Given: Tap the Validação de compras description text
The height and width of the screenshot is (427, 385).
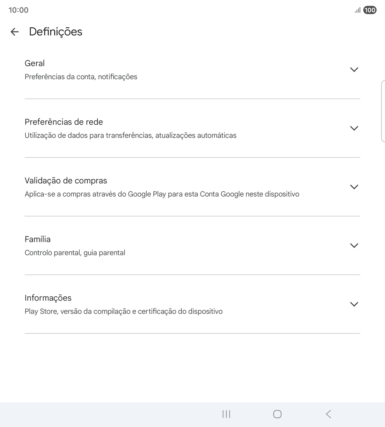Looking at the screenshot, I should click(162, 194).
